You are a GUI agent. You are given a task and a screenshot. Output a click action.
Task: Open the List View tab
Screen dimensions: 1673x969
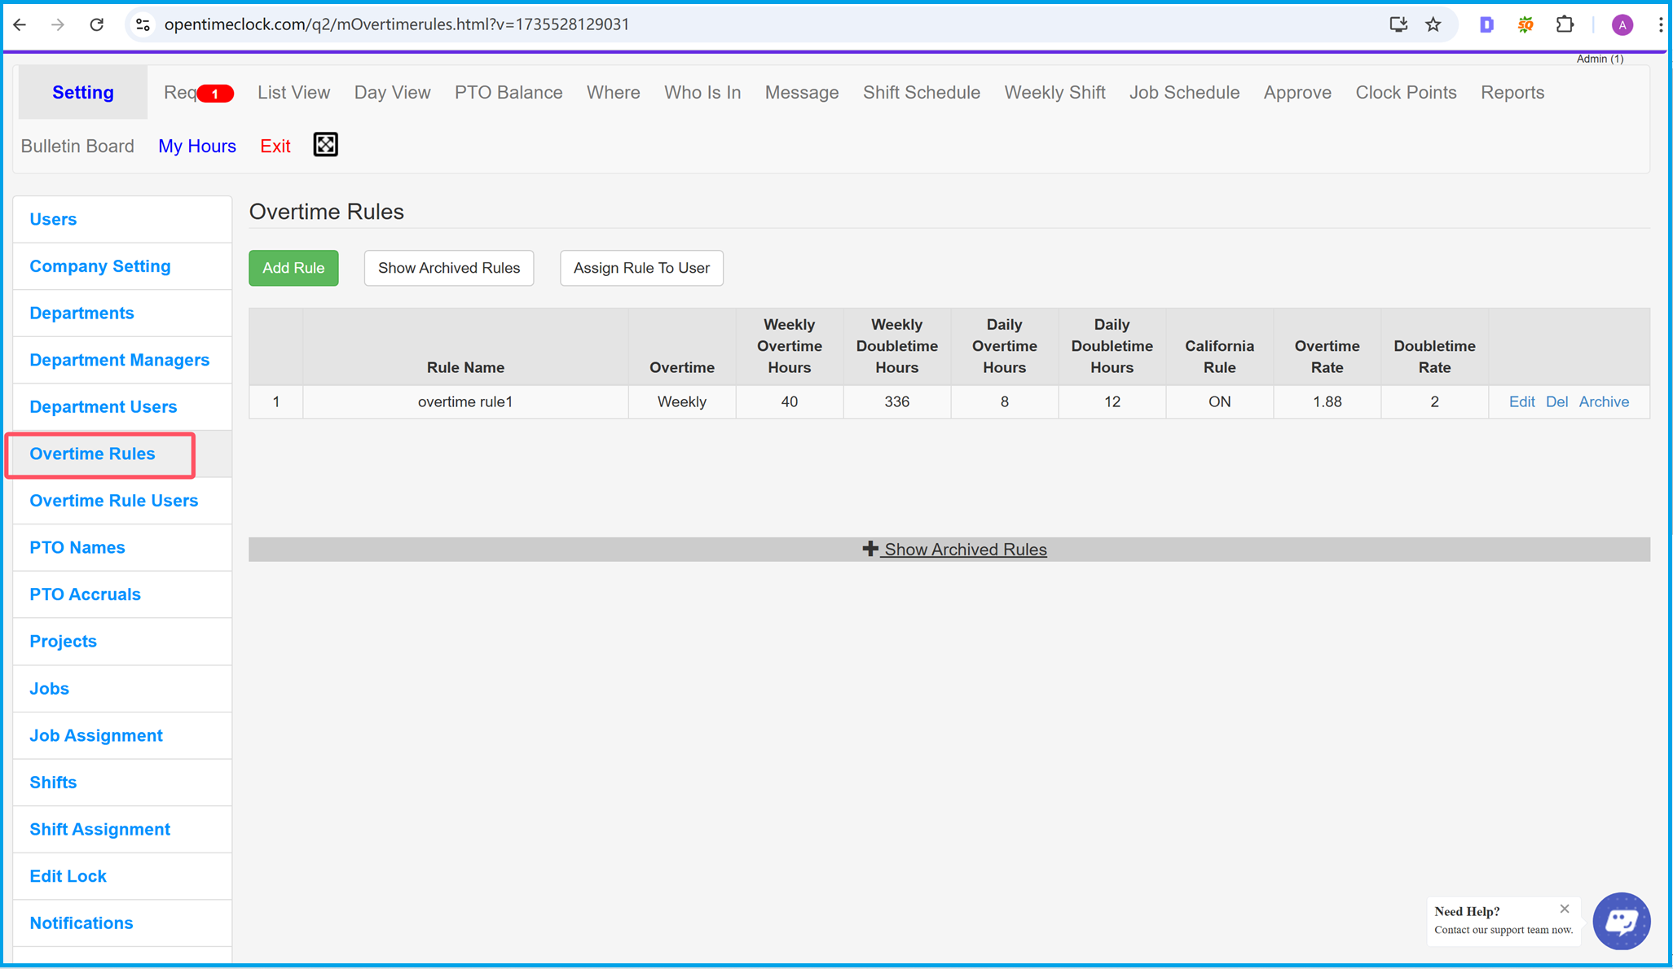[293, 92]
